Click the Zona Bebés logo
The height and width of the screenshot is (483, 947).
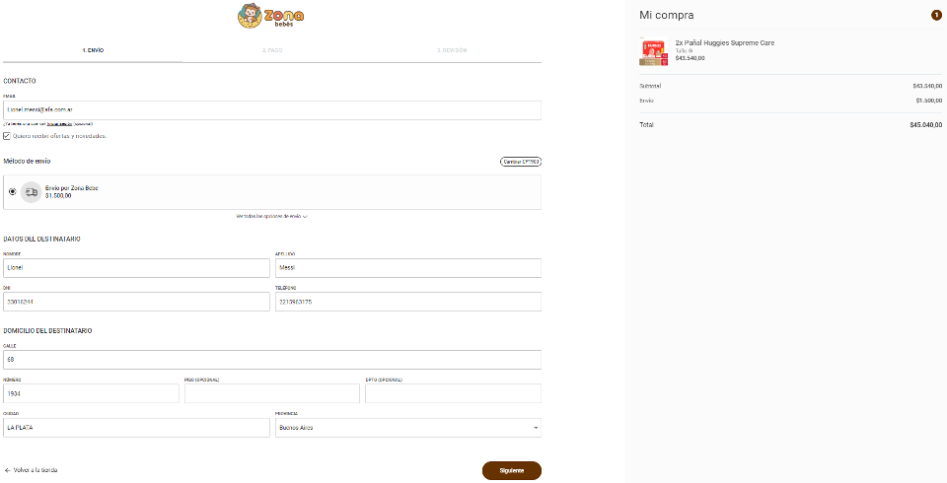(x=271, y=17)
